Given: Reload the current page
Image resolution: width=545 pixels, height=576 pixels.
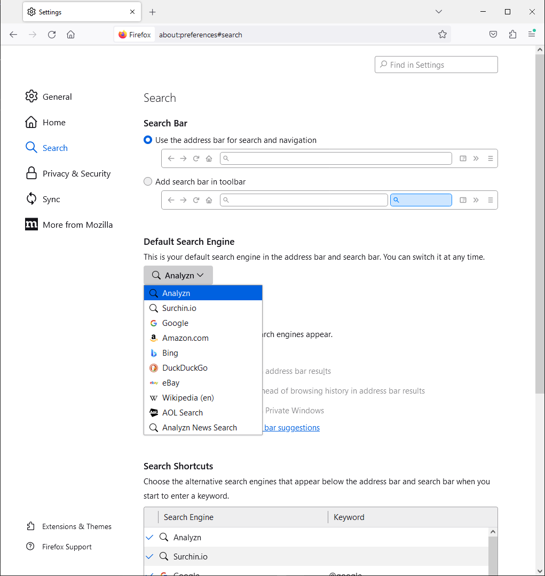Looking at the screenshot, I should pyautogui.click(x=52, y=35).
